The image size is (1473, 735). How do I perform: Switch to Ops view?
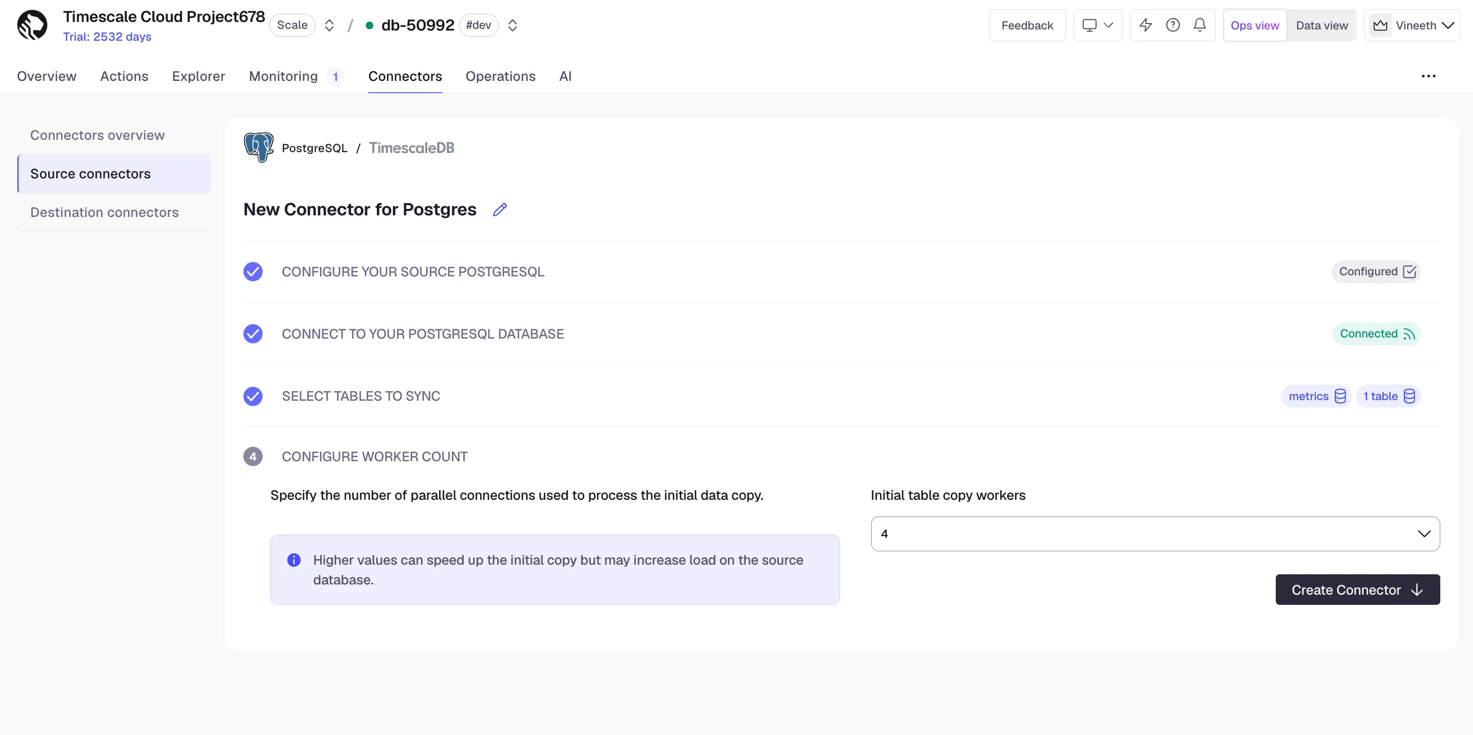[1254, 25]
